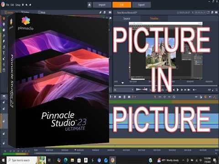Viewport: 219px width, 164px height.
Task: Toggle loop playback in preview
Action: (162, 90)
